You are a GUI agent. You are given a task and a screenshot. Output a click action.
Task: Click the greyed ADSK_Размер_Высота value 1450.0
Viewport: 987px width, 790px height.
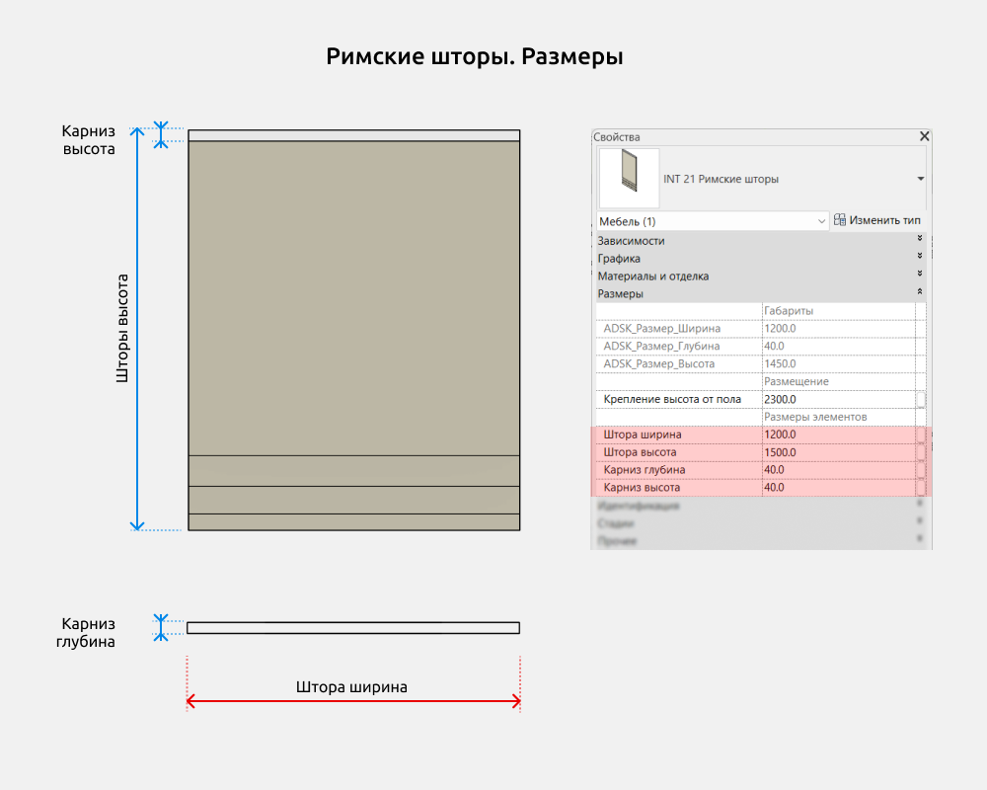[x=838, y=363]
